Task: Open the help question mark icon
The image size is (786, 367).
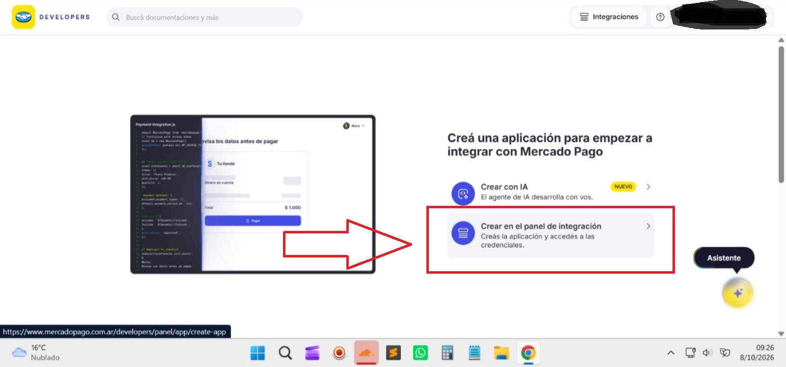Action: (660, 17)
